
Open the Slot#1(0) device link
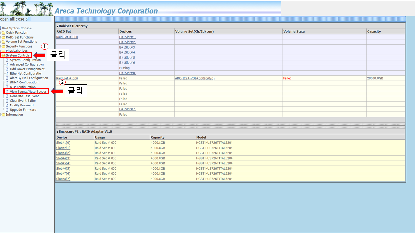[63, 143]
